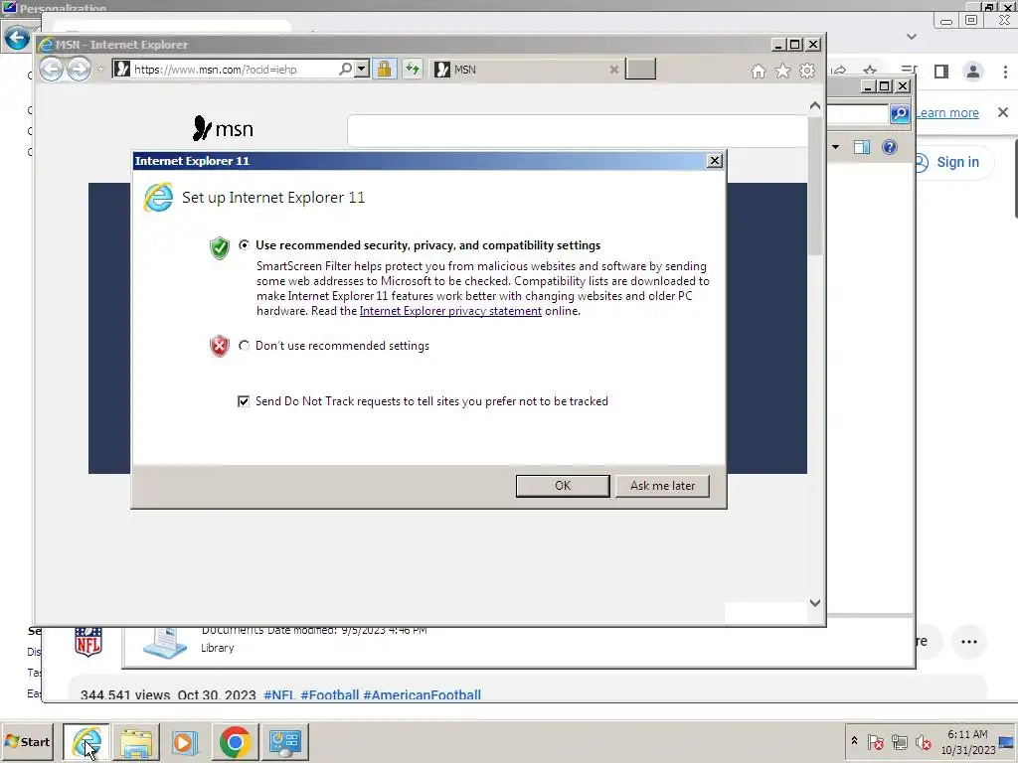1018x763 pixels.
Task: Open Control Panel taskbar icon
Action: click(x=285, y=741)
